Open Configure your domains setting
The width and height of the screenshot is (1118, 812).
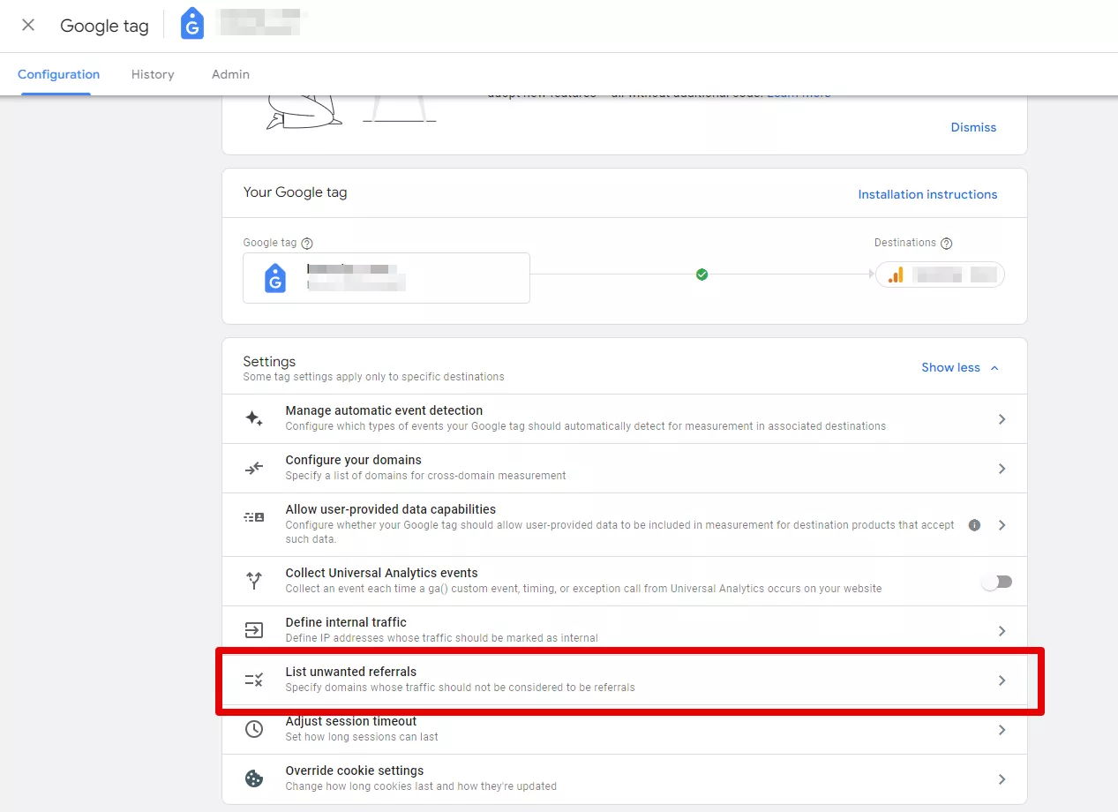click(625, 468)
